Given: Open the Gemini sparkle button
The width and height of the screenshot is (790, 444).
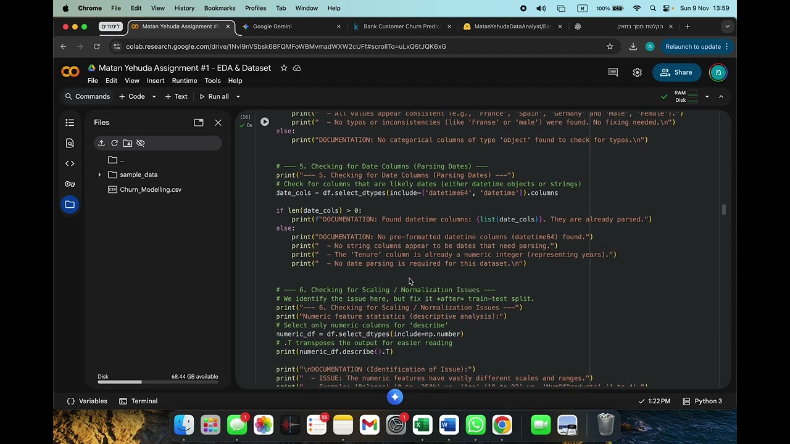Looking at the screenshot, I should 395,397.
